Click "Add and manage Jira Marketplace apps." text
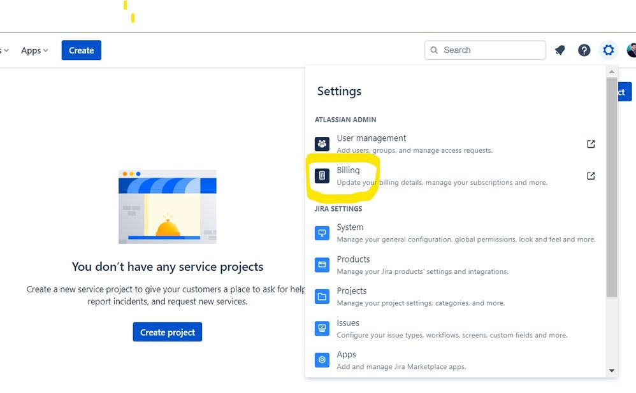The height and width of the screenshot is (393, 636). [401, 367]
